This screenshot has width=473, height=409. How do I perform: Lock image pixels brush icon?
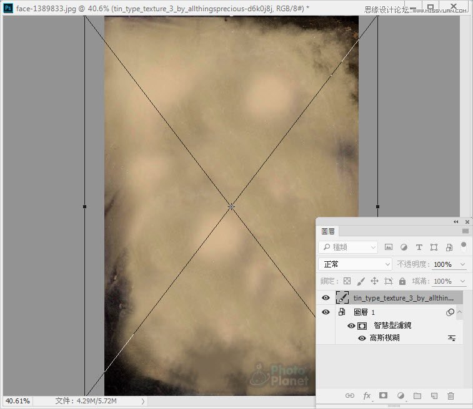[x=361, y=281]
